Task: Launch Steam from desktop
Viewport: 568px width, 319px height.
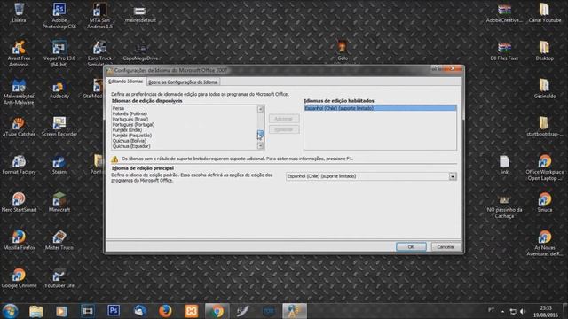Action: [59, 165]
